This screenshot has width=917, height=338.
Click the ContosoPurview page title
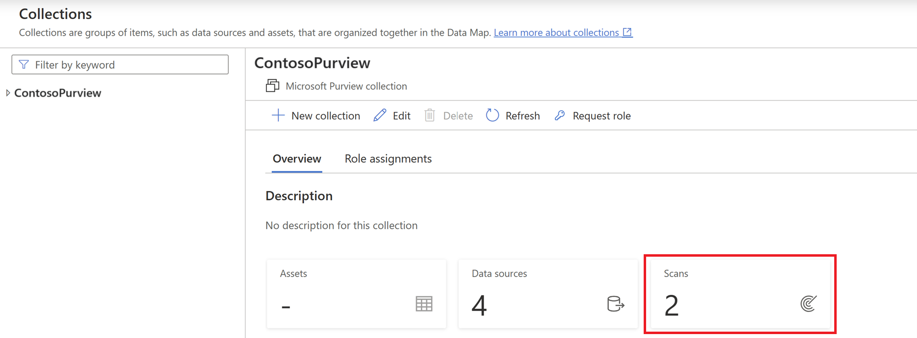tap(313, 63)
